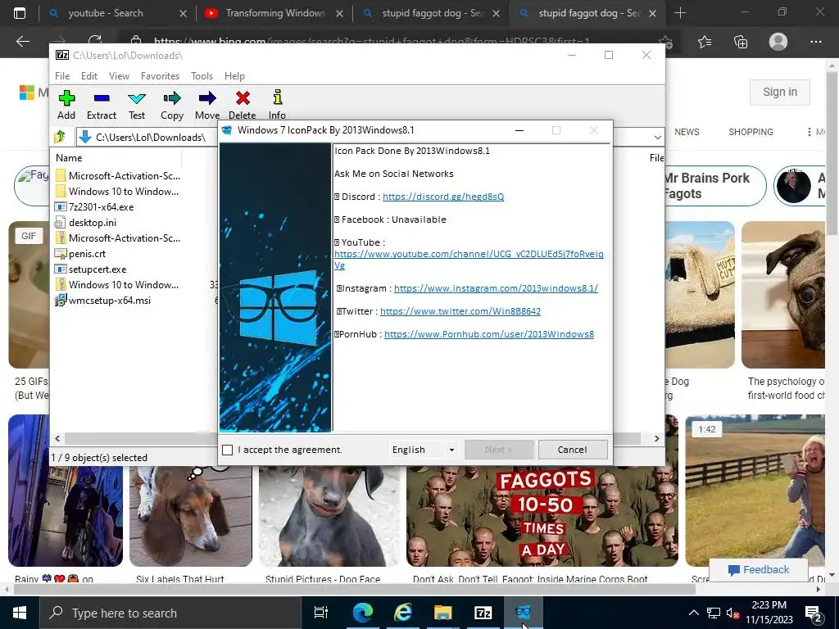839x629 pixels.
Task: Click the 7-Zip scrollbar right arrow
Action: (656, 439)
